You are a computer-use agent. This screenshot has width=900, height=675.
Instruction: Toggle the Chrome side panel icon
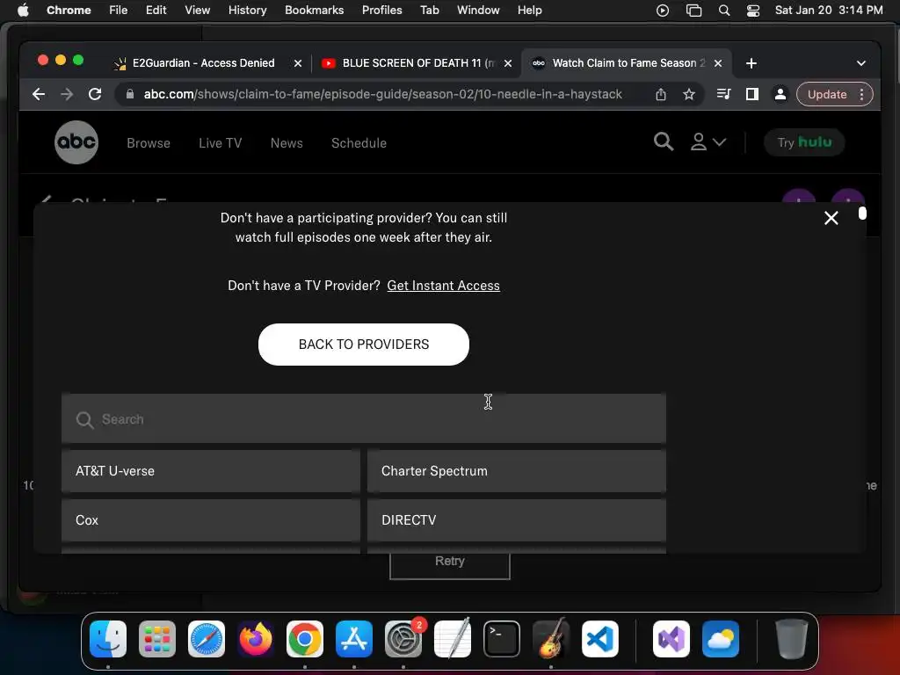point(751,94)
